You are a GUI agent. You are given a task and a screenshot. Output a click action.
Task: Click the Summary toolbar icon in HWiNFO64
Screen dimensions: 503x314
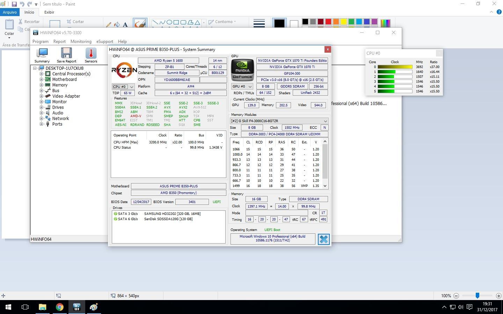pos(42,55)
